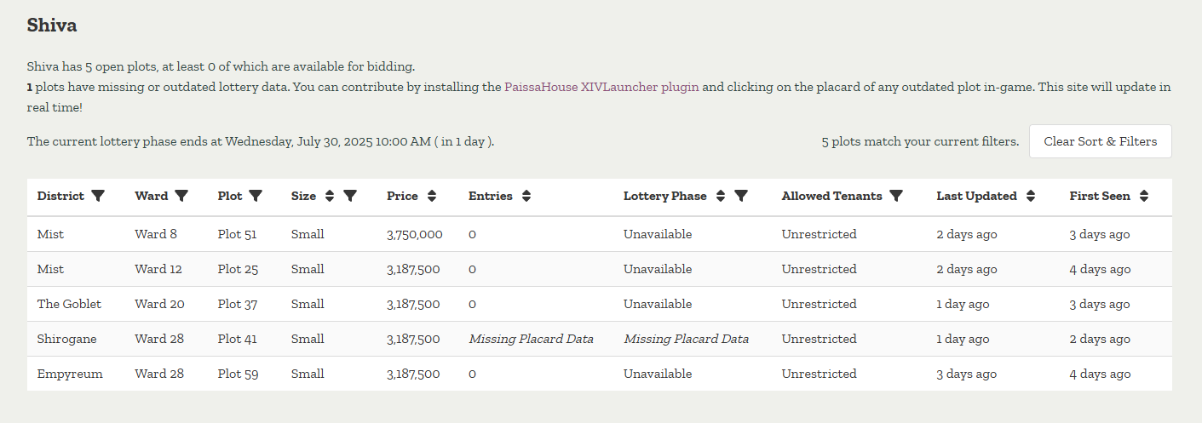Sort by Lottery Phase arrows
The width and height of the screenshot is (1202, 423).
pyautogui.click(x=721, y=196)
